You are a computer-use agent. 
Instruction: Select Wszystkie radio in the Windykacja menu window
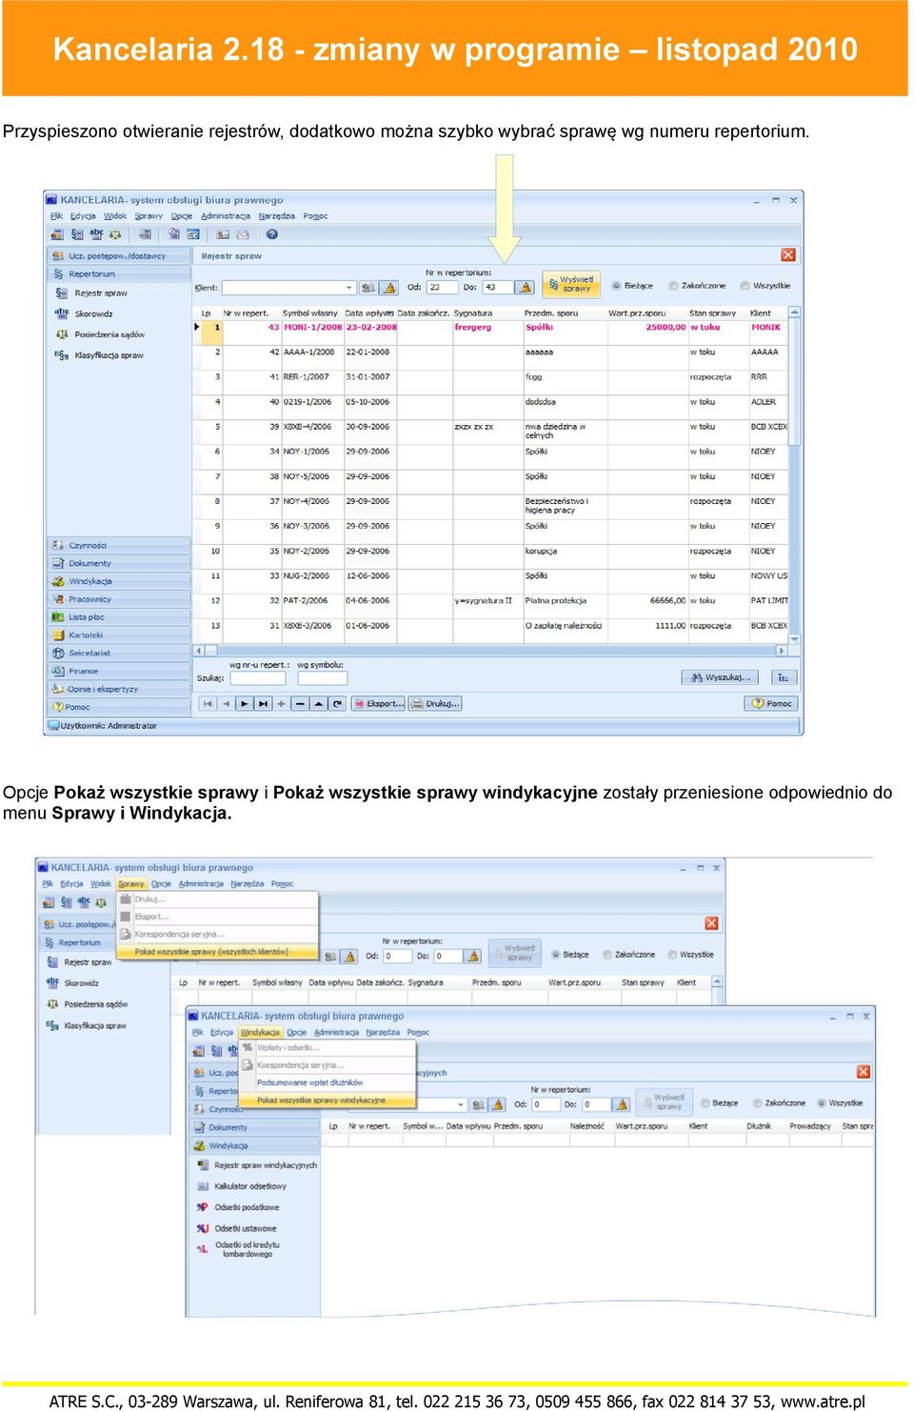tap(839, 1103)
